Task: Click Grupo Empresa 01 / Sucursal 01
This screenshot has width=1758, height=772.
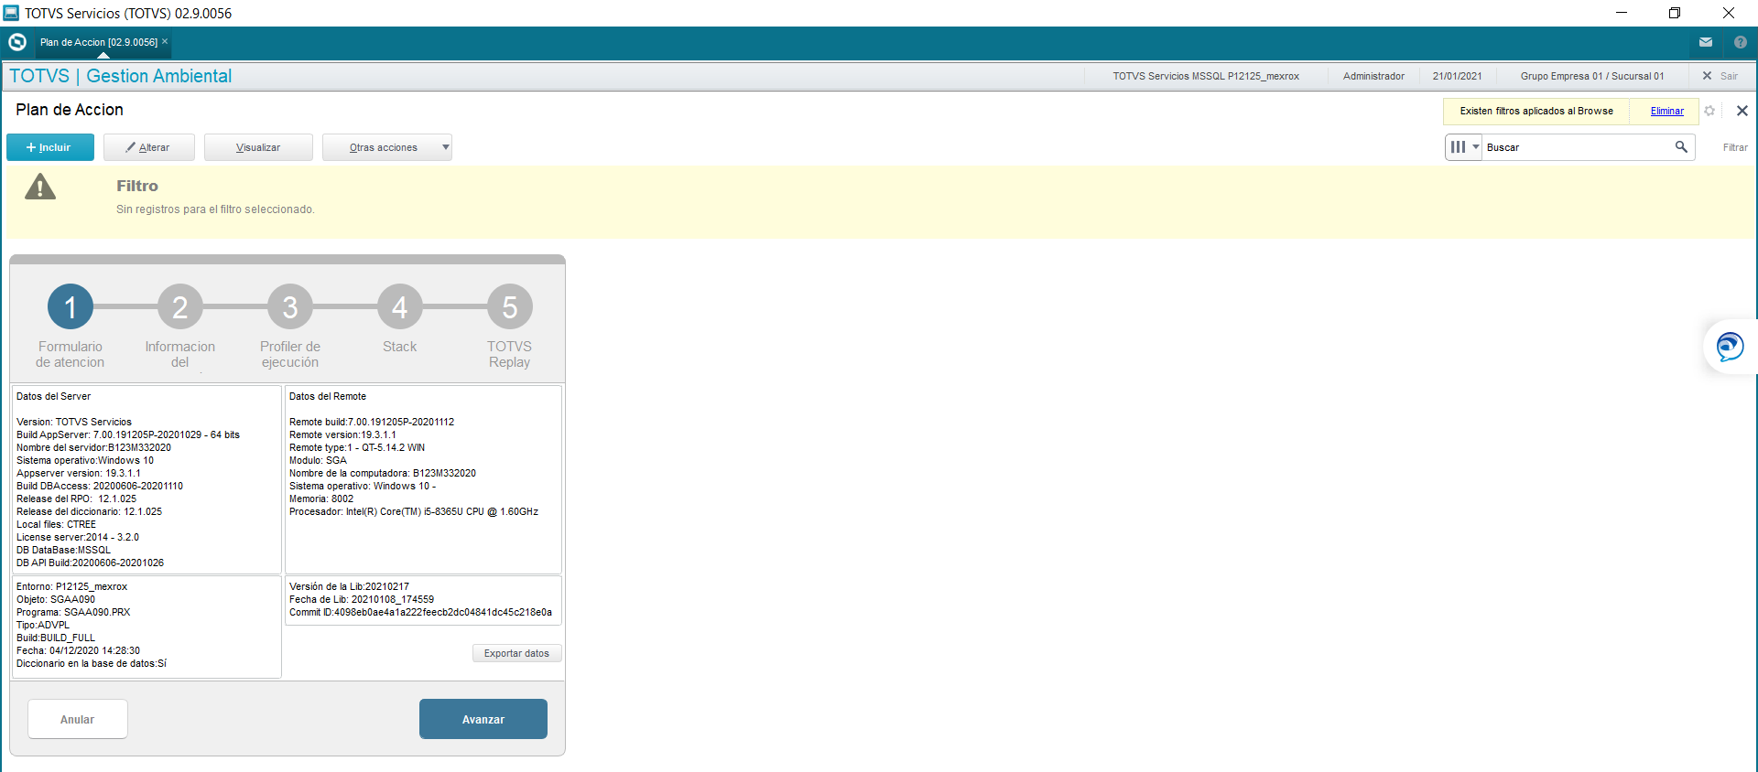Action: [1592, 76]
